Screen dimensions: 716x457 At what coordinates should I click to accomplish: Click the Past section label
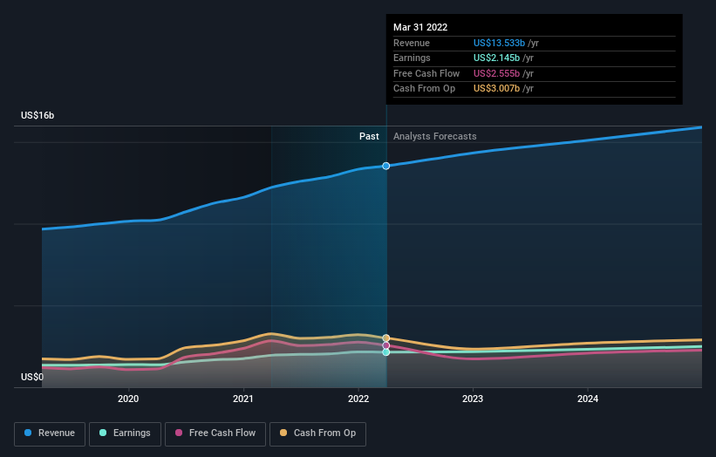[369, 137]
